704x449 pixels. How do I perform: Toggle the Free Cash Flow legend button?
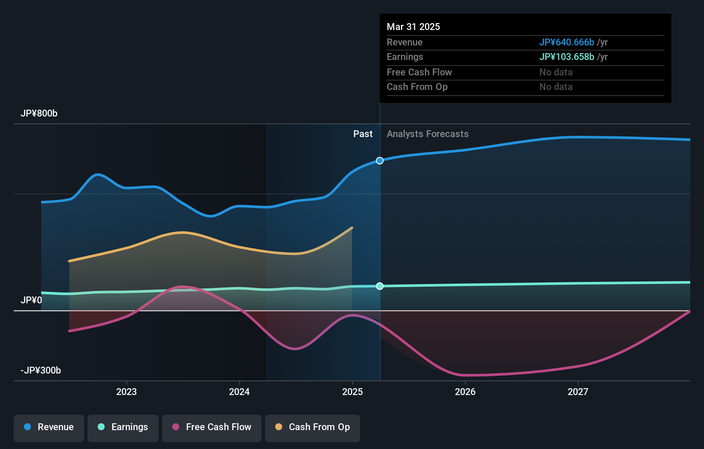pyautogui.click(x=212, y=428)
